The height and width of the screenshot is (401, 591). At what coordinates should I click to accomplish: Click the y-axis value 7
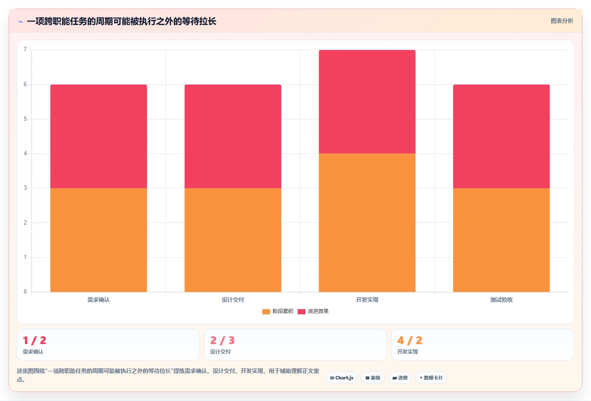pyautogui.click(x=25, y=50)
